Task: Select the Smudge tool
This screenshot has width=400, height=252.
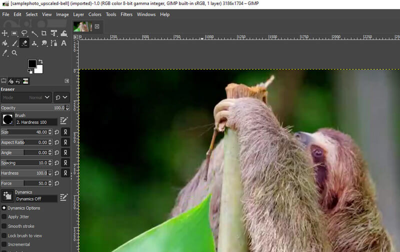Action: tap(44, 43)
